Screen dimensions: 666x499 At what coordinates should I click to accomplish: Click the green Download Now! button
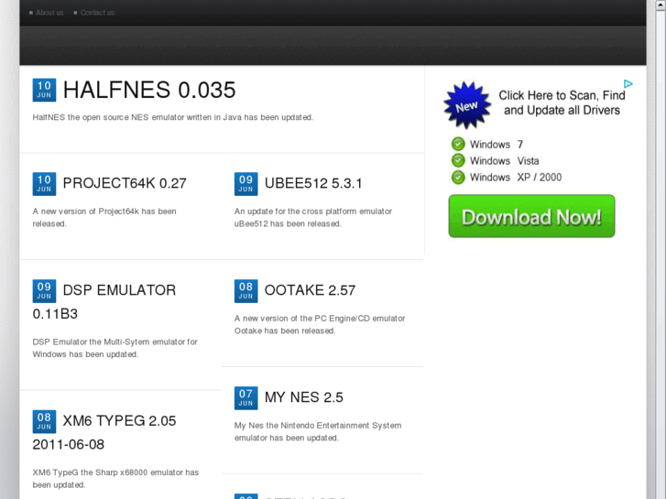(x=531, y=216)
